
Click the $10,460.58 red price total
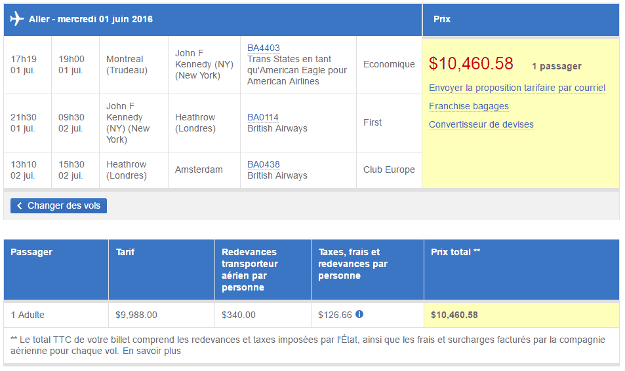click(x=471, y=63)
